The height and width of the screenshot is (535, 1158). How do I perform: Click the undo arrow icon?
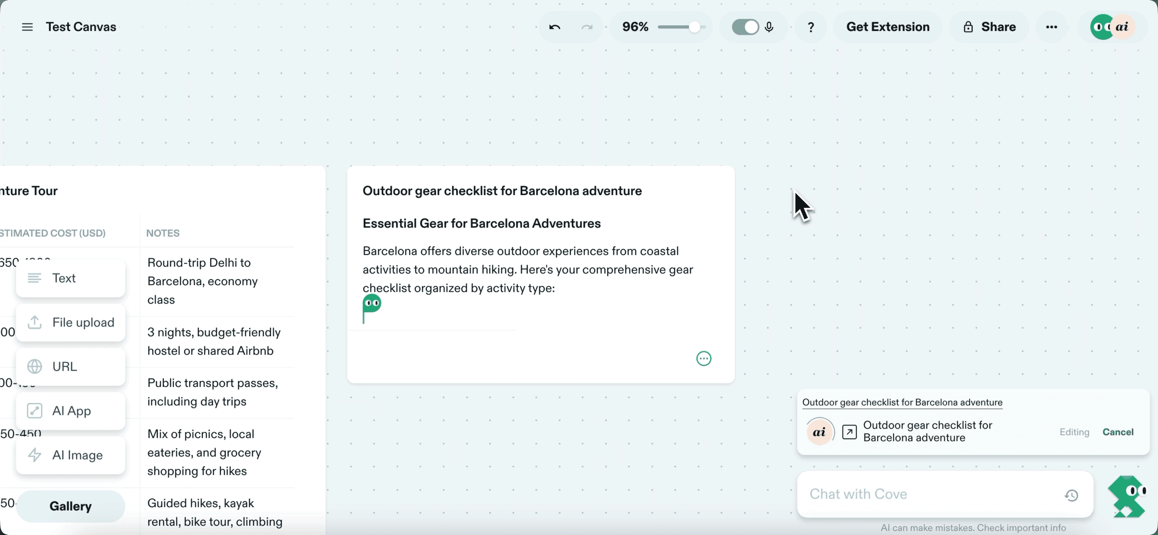click(555, 27)
